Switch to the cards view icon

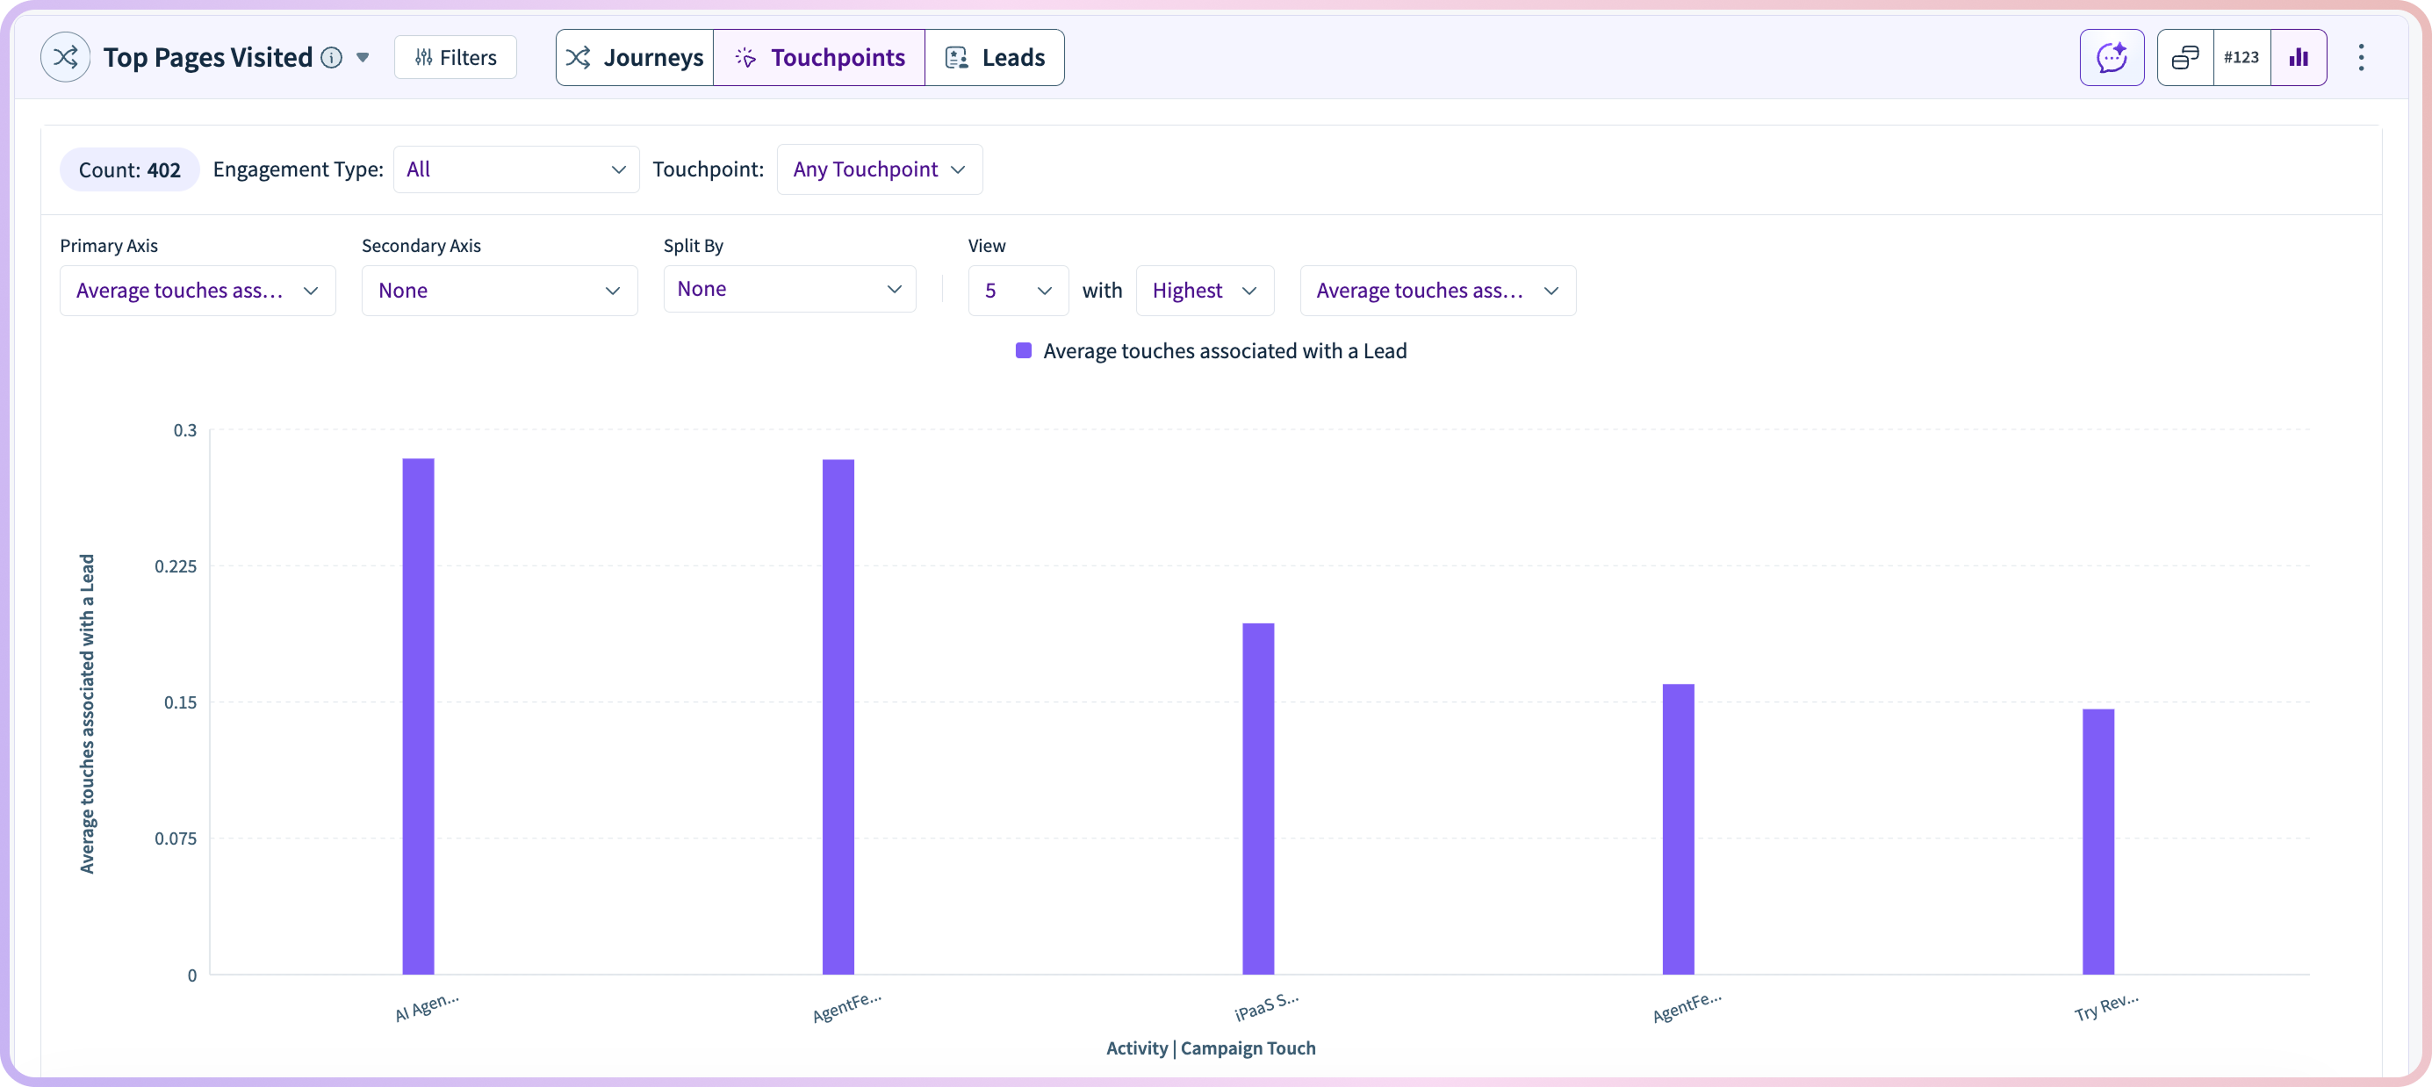(2184, 58)
